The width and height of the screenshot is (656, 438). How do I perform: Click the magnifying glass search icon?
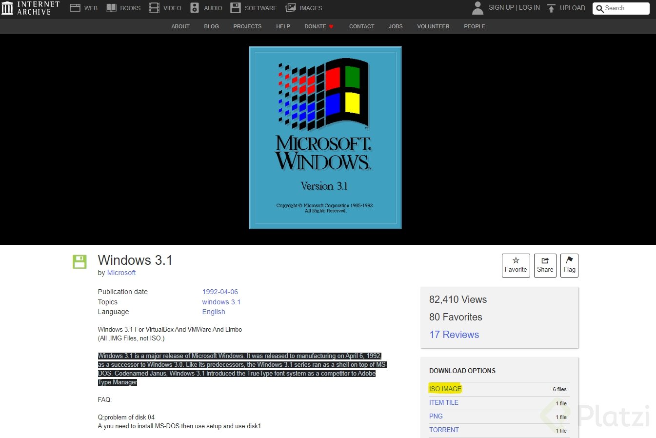point(599,8)
